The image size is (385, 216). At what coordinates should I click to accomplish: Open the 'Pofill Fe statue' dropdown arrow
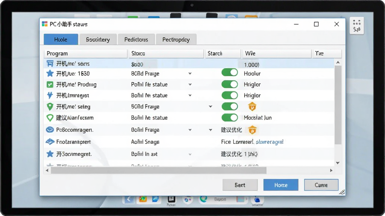[x=190, y=84]
